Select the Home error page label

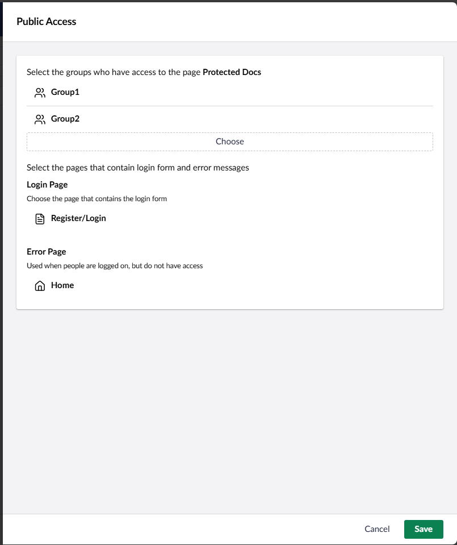click(62, 285)
